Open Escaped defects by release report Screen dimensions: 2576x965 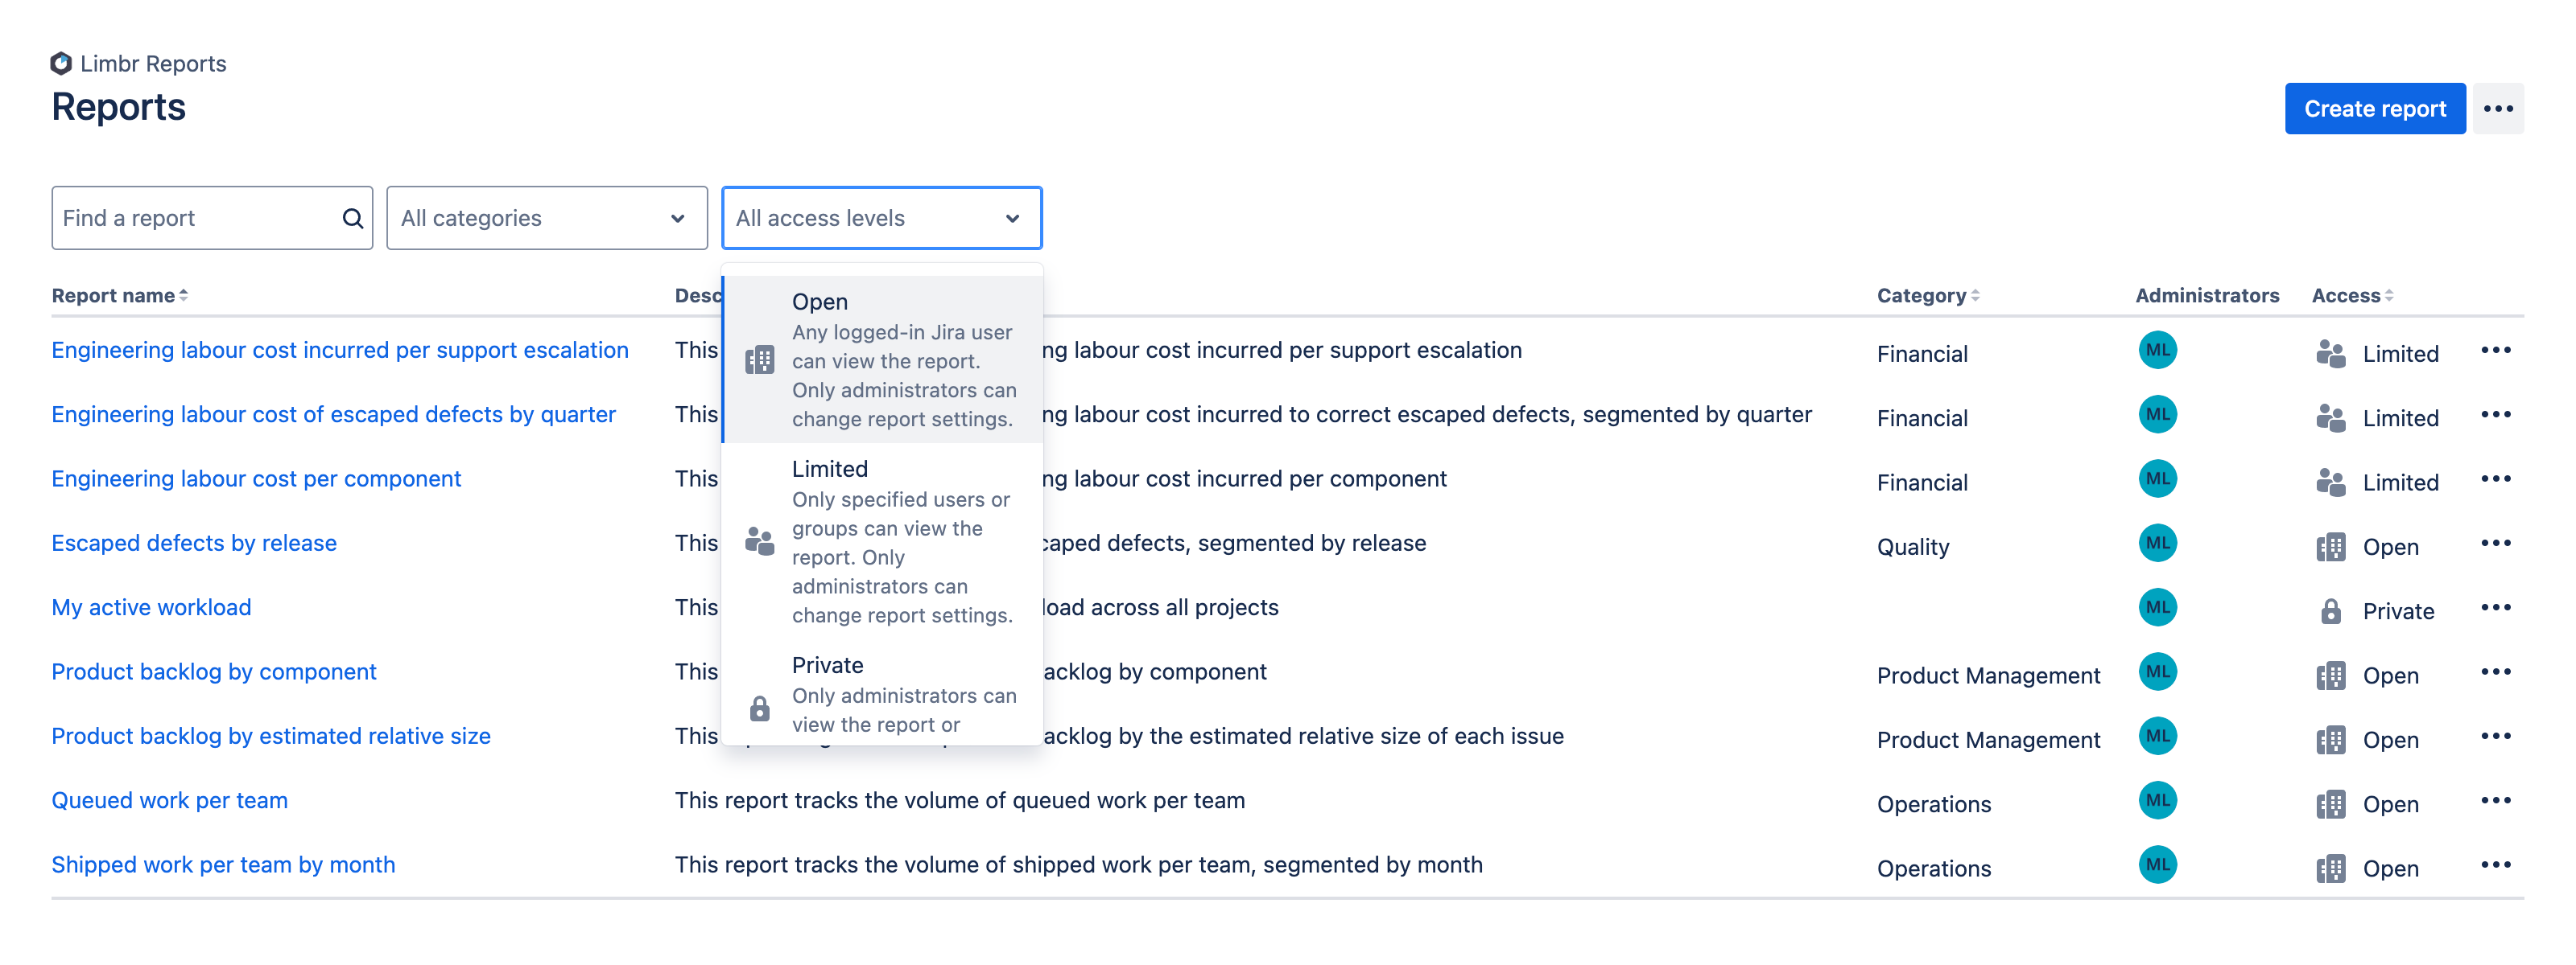pyautogui.click(x=194, y=544)
